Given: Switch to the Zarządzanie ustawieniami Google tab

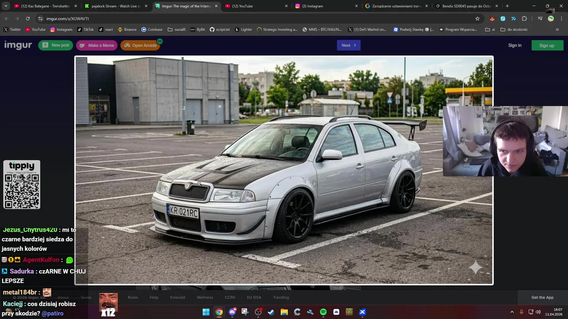Looking at the screenshot, I should coord(396,6).
